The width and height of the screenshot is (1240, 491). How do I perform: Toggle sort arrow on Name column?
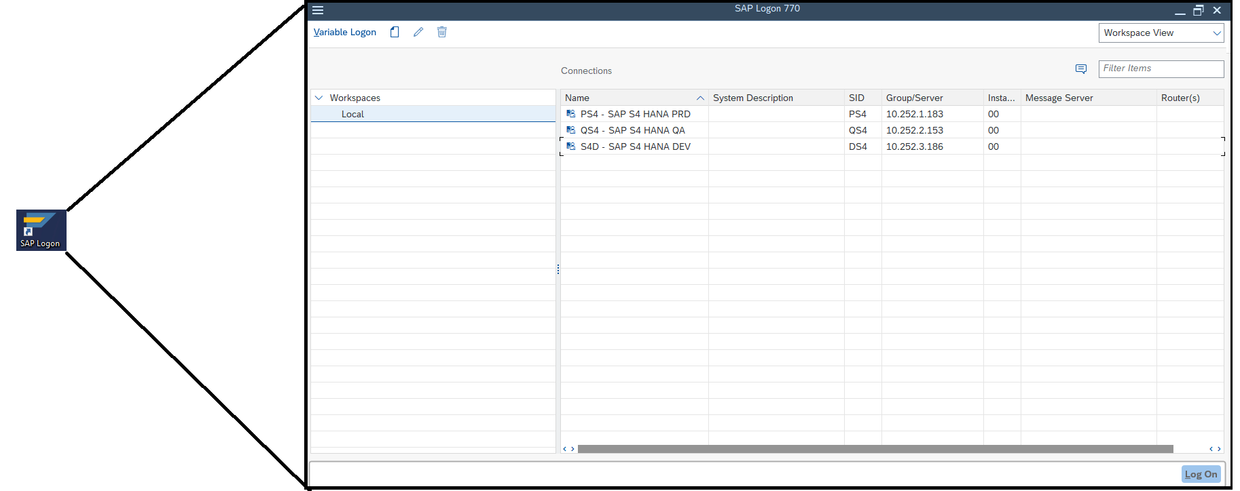pyautogui.click(x=700, y=98)
